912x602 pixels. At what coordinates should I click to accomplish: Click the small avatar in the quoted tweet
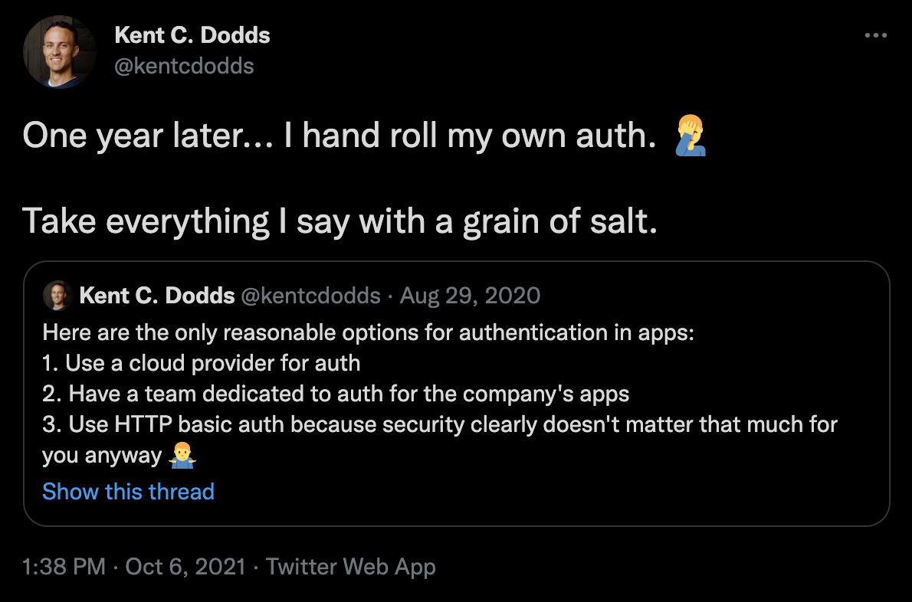pos(57,296)
